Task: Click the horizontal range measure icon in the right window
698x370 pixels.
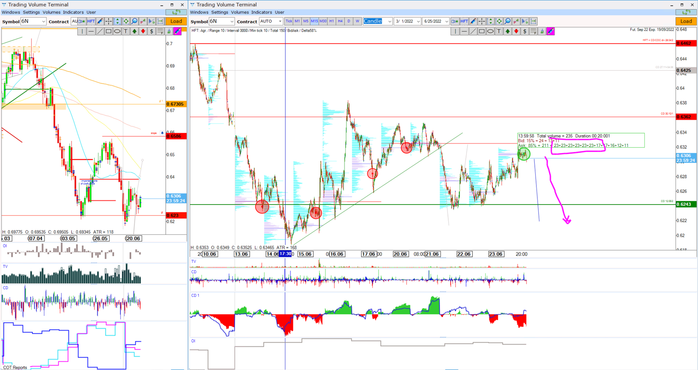Action: click(x=533, y=21)
